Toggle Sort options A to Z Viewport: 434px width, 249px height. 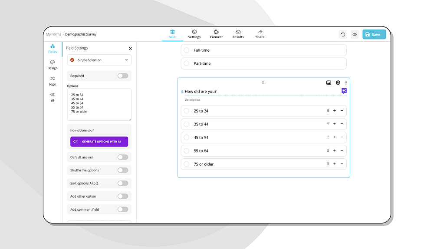pyautogui.click(x=123, y=183)
